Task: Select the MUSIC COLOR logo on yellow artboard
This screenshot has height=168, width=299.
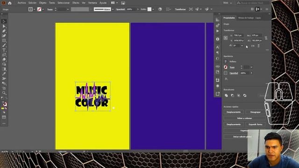Action: (93, 96)
